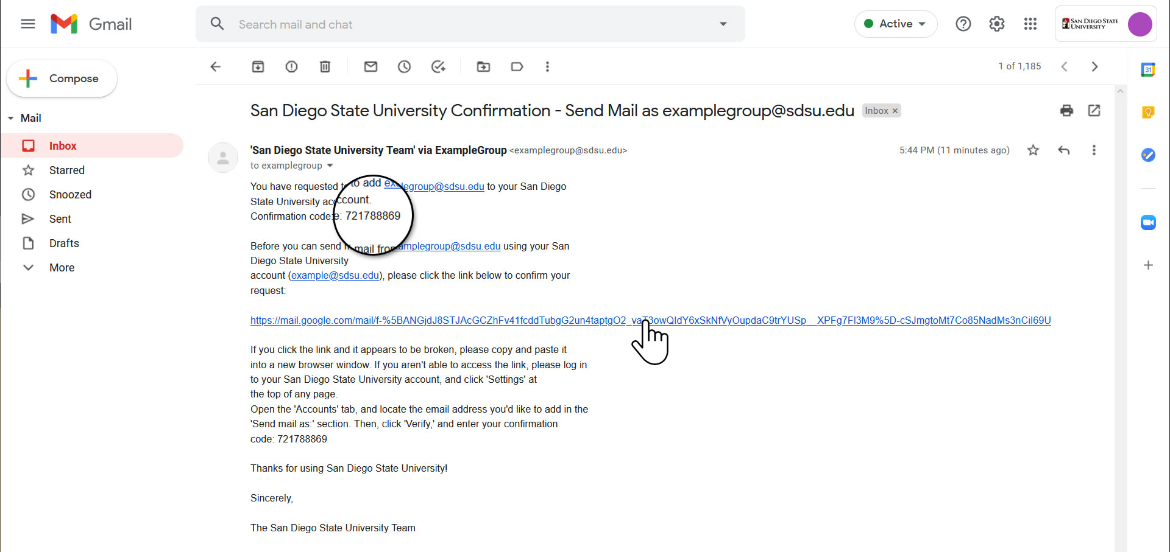Remove the Inbox label with x

coord(895,111)
